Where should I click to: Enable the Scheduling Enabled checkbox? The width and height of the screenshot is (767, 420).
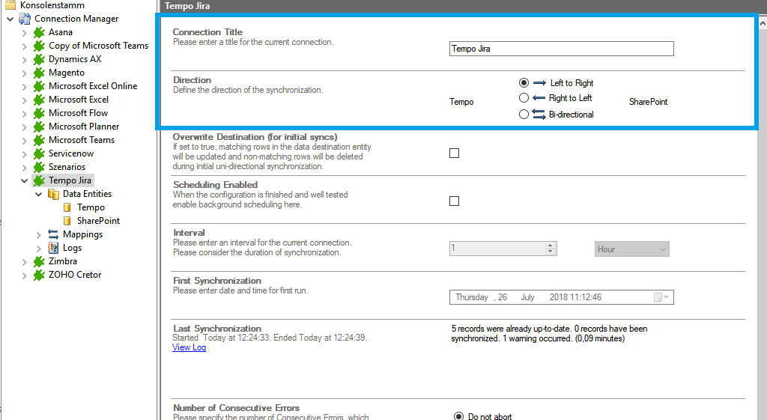(454, 201)
